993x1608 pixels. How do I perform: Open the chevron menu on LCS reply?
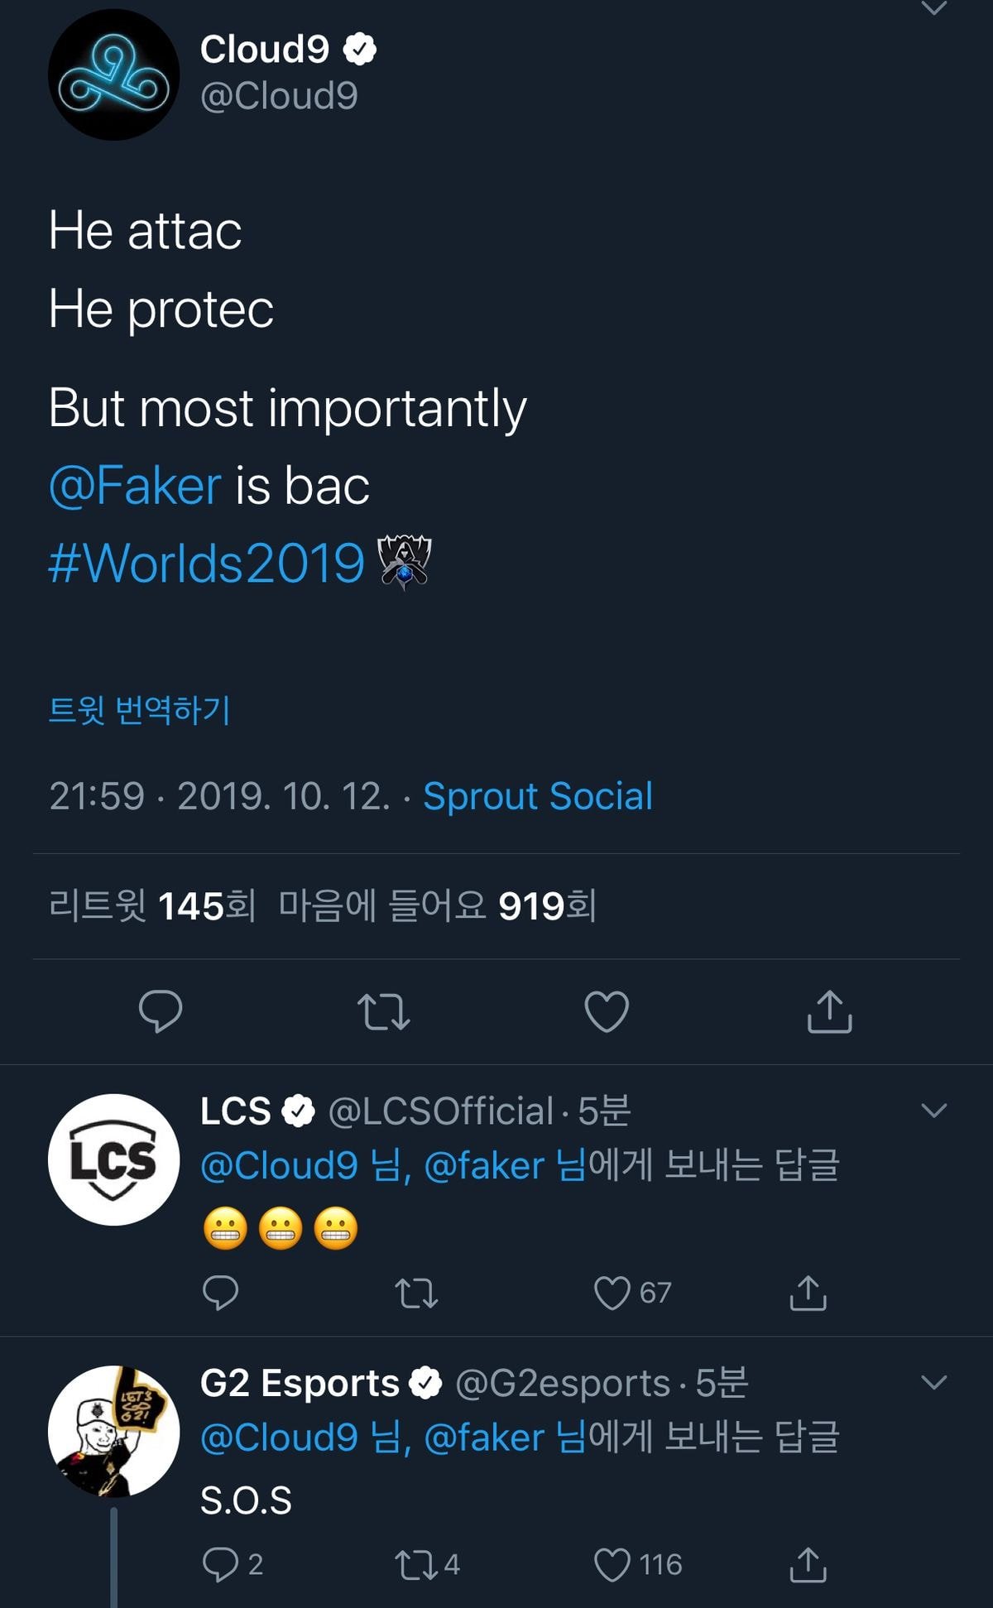(x=933, y=1111)
